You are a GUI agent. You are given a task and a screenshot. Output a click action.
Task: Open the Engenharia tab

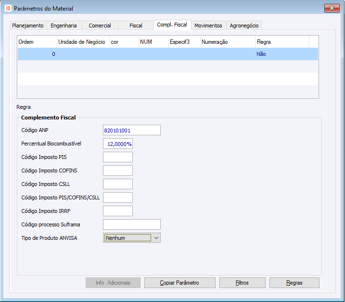64,26
